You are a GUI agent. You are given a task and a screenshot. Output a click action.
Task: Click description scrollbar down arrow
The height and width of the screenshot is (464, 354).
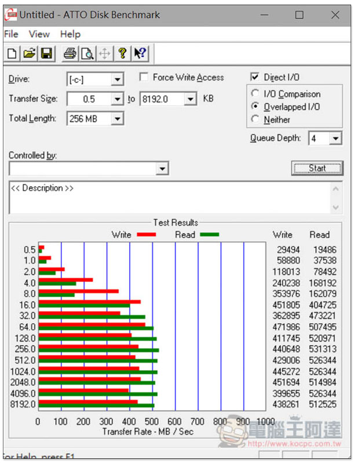[x=335, y=207]
